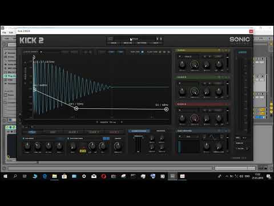
Task: Select previous sample arrow in Click 1
Action: pyautogui.click(x=205, y=57)
